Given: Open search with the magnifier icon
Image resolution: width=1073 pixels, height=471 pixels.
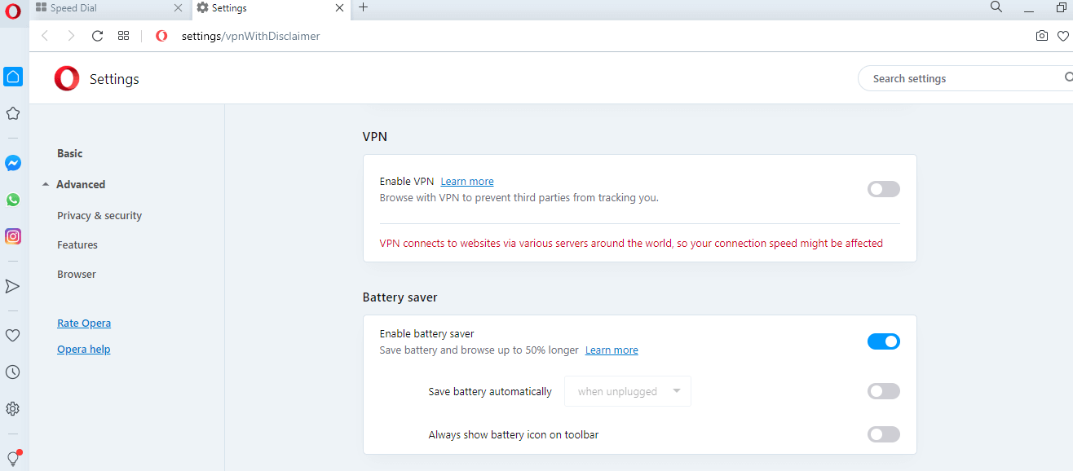Looking at the screenshot, I should click(996, 7).
